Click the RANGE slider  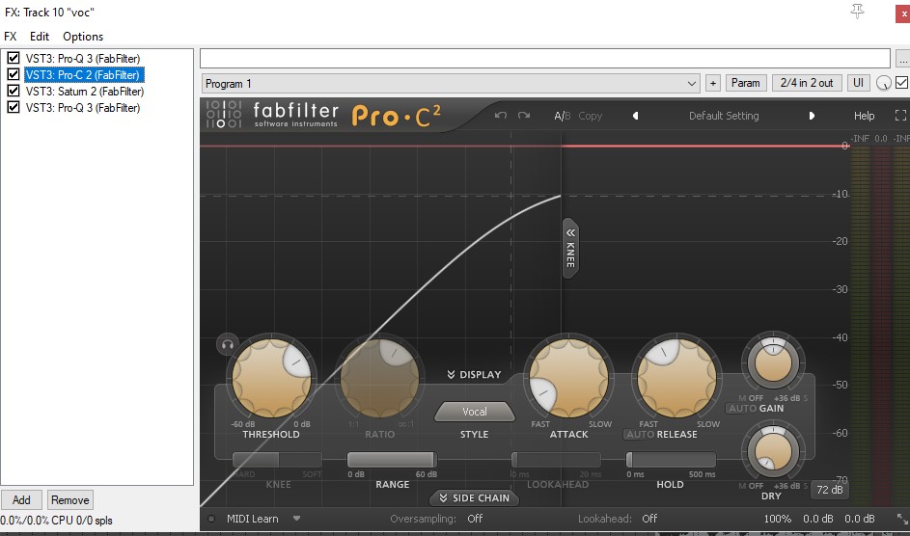(x=392, y=460)
